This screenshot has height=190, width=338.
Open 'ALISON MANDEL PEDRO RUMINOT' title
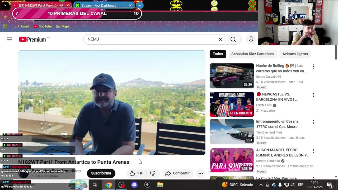pos(283,153)
